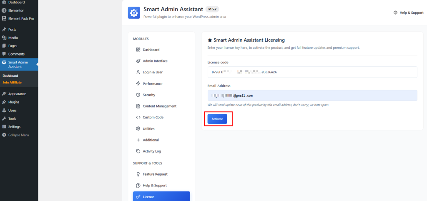
Task: Click the Help & Support link in header
Action: point(409,13)
